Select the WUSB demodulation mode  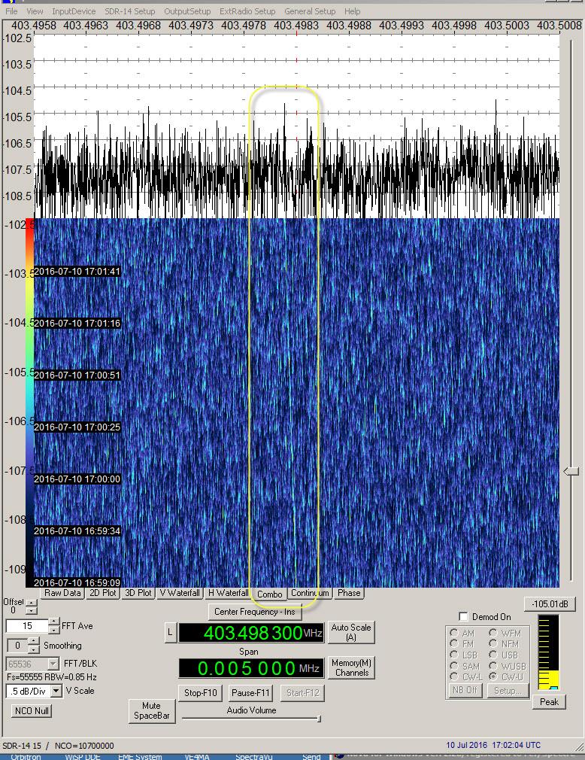tap(493, 666)
